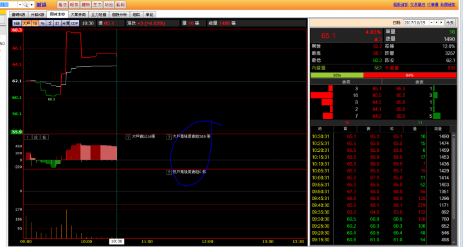Select the 09:40:30 trade row
The height and width of the screenshot is (247, 463).
pyautogui.click(x=381, y=205)
